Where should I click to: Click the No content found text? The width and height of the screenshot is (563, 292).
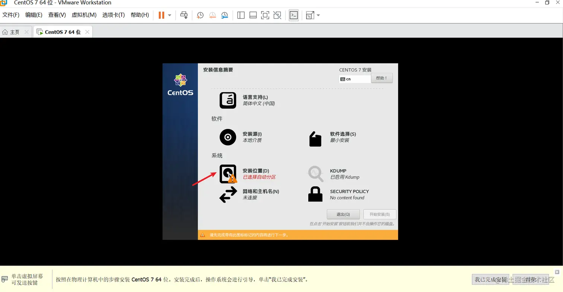[347, 198]
